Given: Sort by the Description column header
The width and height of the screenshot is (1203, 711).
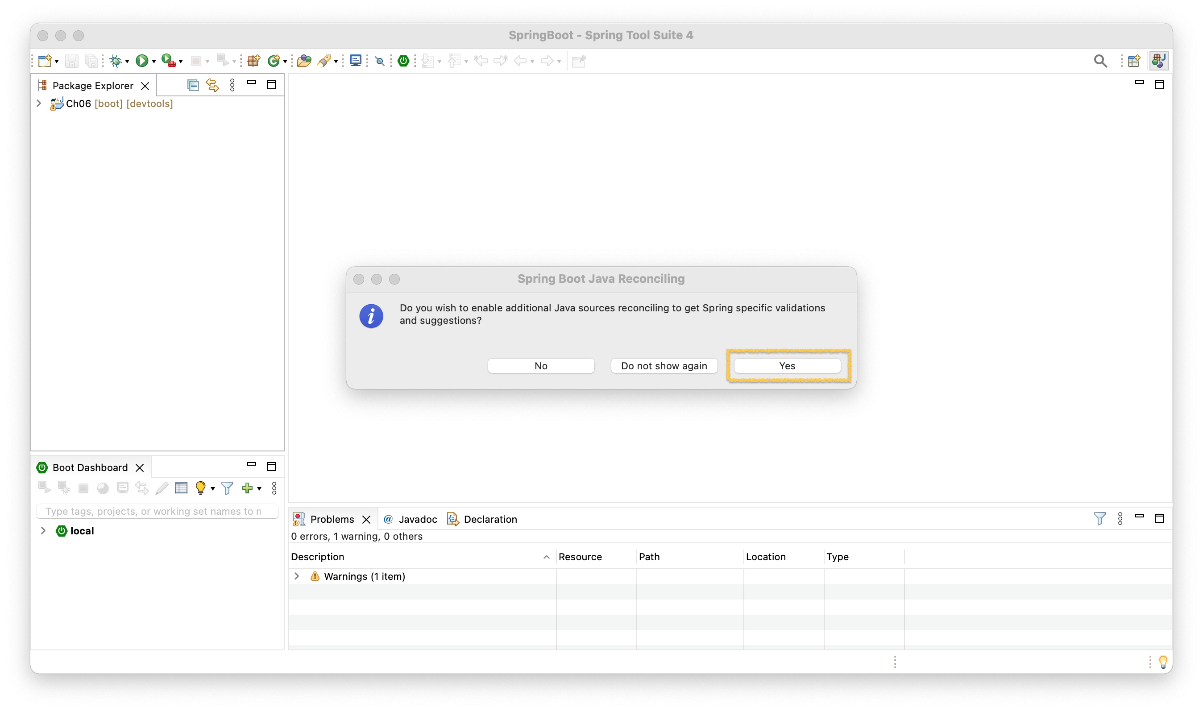Looking at the screenshot, I should (422, 557).
